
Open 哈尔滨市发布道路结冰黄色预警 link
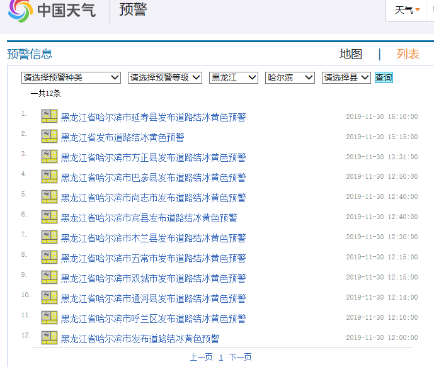tap(140, 339)
